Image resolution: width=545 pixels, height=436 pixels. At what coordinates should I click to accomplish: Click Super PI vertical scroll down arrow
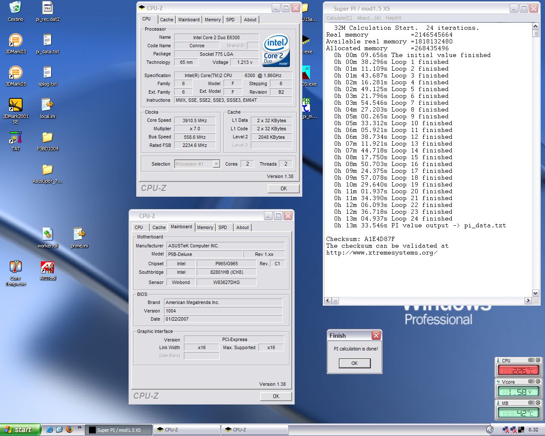pos(536,293)
